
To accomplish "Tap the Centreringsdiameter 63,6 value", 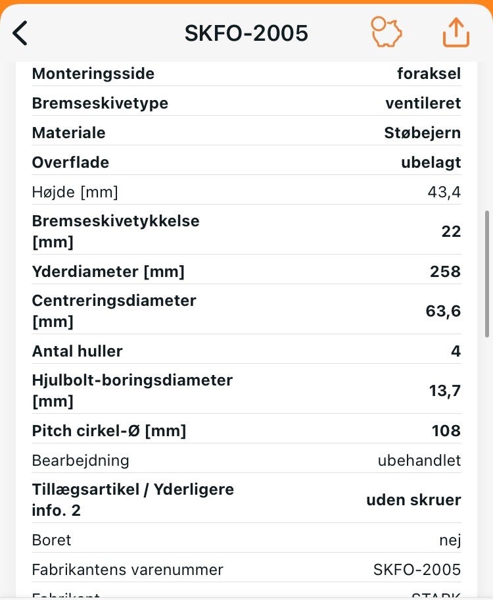I will (x=443, y=311).
